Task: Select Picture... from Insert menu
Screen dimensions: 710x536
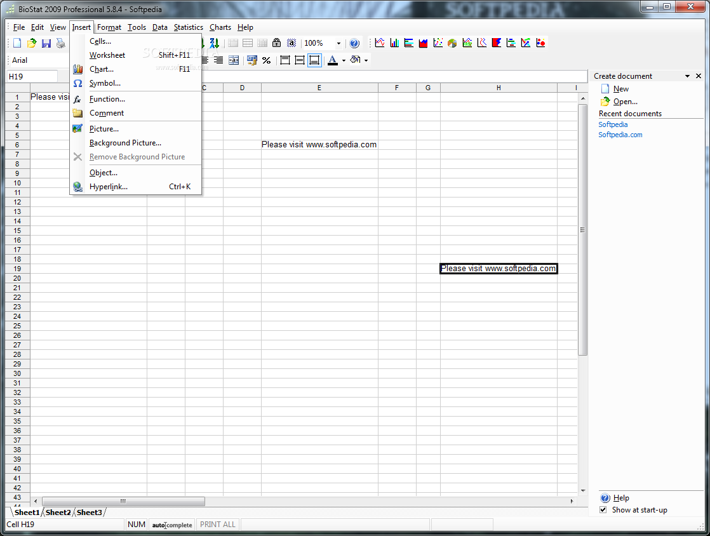Action: click(135, 129)
